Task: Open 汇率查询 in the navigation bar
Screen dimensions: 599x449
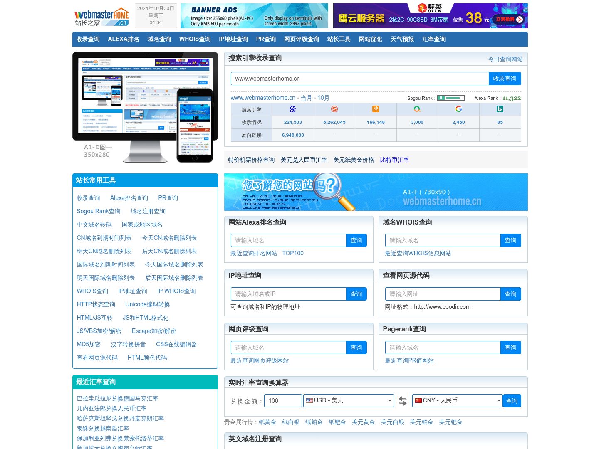Action: 434,39
